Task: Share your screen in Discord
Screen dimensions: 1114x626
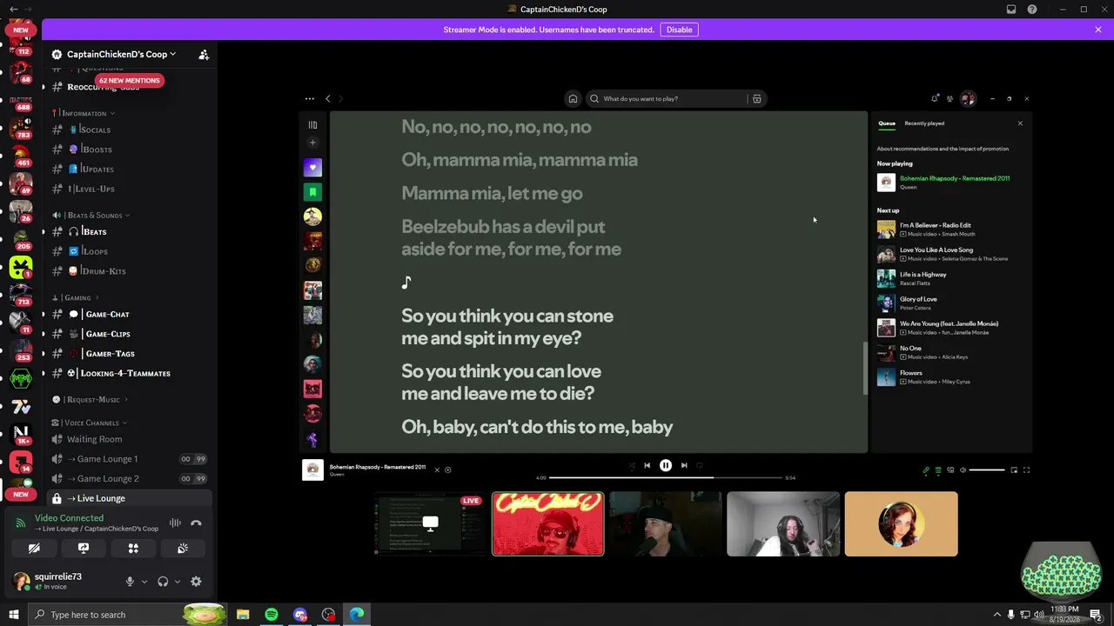Action: [x=84, y=549]
